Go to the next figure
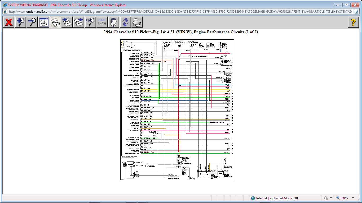362x203 pixels. point(79,22)
